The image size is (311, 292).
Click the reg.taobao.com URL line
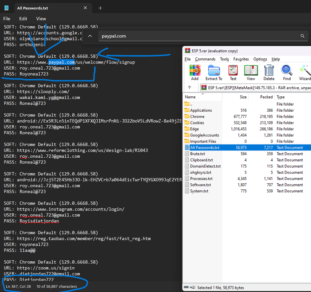pyautogui.click(x=77, y=239)
